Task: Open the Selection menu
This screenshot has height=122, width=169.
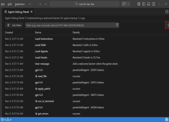Action: 20,4
